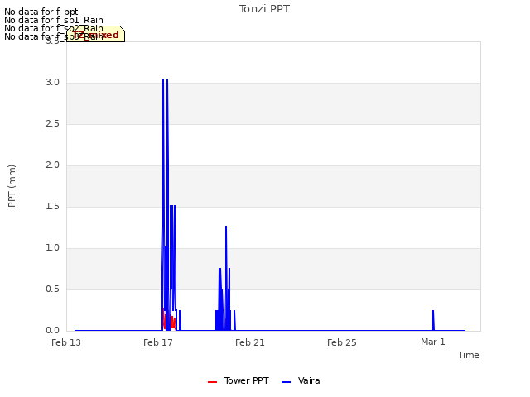Image resolution: width=530 pixels, height=397 pixels.
Task: Click the red Tower PPT legend swatch
Action: (212, 382)
